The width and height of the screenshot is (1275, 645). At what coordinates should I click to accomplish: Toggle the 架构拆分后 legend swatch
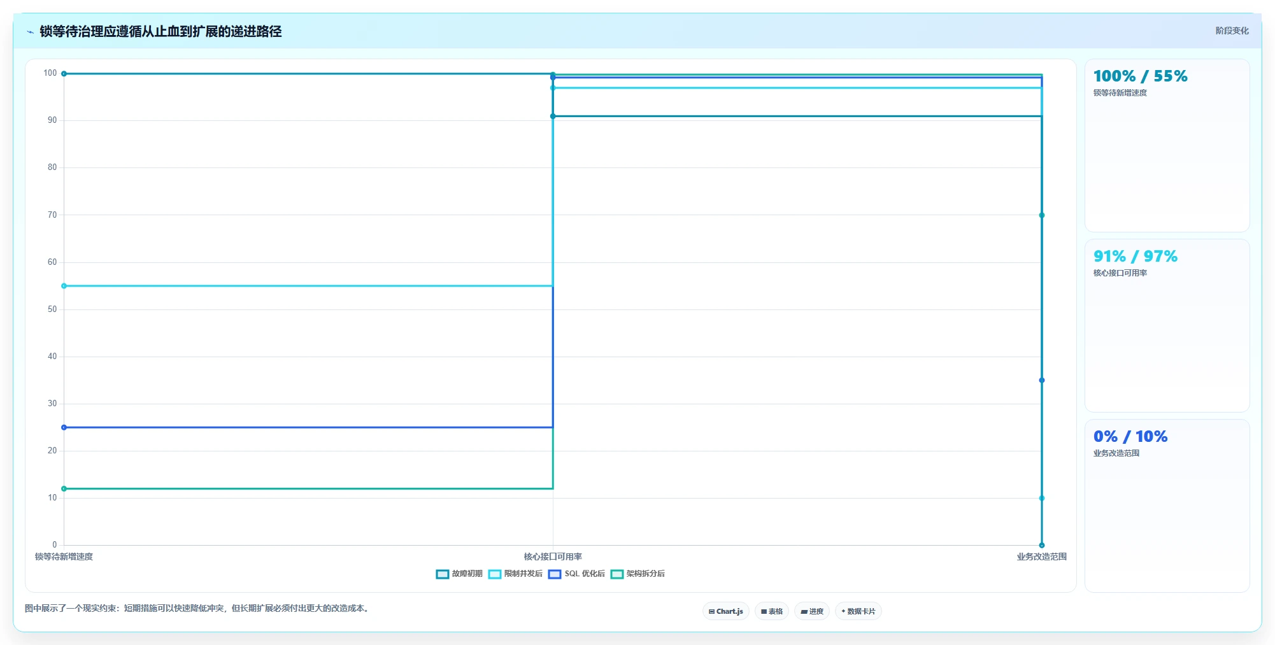pos(616,574)
